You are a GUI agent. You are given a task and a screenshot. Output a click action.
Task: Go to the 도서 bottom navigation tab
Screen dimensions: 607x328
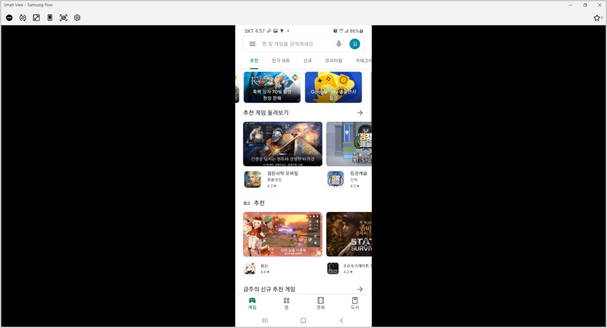click(x=355, y=303)
